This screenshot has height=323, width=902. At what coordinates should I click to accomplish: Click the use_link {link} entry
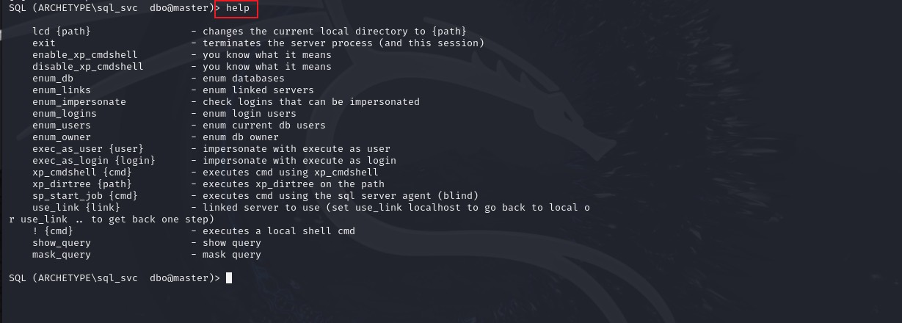76,208
